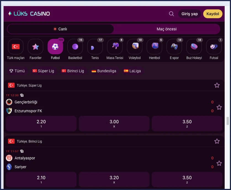Viewport: 231px width, 190px height.
Task: Favorite the Türkiye Süper Lig league header
Action: pyautogui.click(x=217, y=85)
